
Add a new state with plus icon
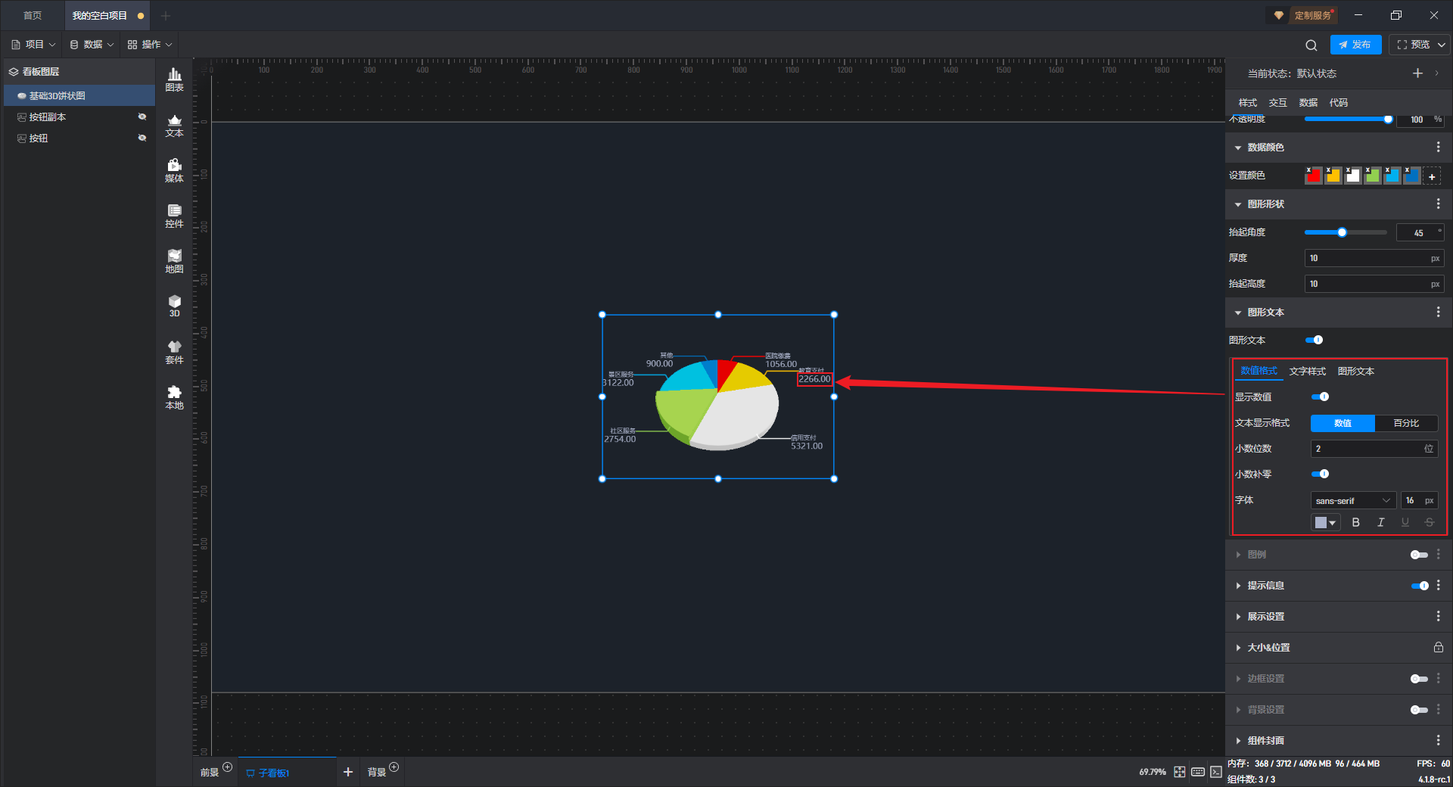(1417, 73)
